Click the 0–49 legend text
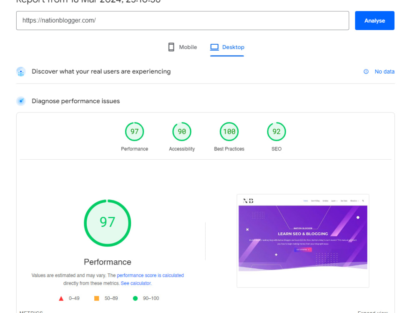The image size is (417, 313). click(x=74, y=298)
